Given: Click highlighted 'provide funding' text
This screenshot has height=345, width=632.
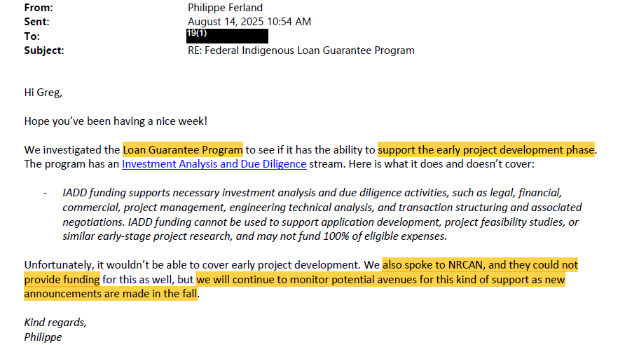Looking at the screenshot, I should point(62,279).
